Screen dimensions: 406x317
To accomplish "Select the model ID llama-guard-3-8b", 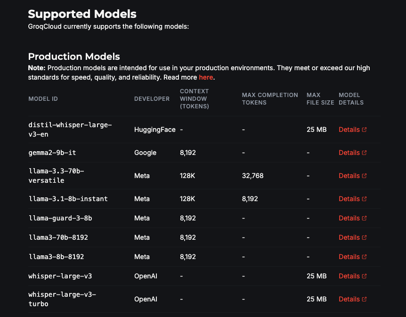I will 60,218.
